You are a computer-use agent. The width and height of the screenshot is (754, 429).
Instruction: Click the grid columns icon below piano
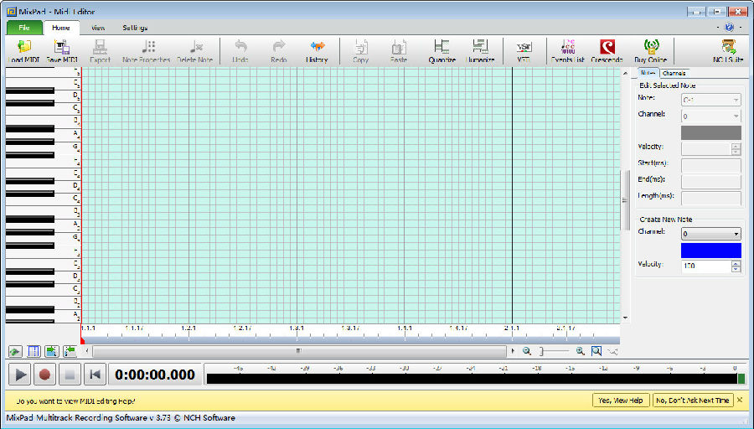click(x=34, y=352)
